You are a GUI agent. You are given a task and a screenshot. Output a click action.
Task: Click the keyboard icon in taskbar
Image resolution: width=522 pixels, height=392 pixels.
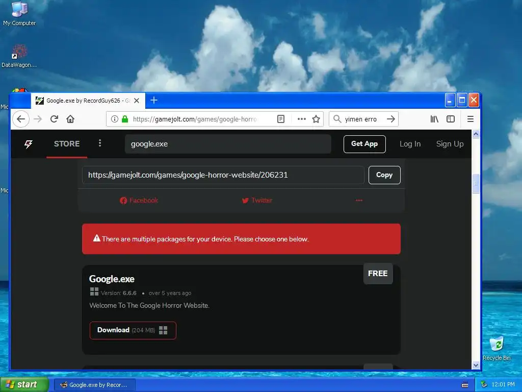(465, 385)
